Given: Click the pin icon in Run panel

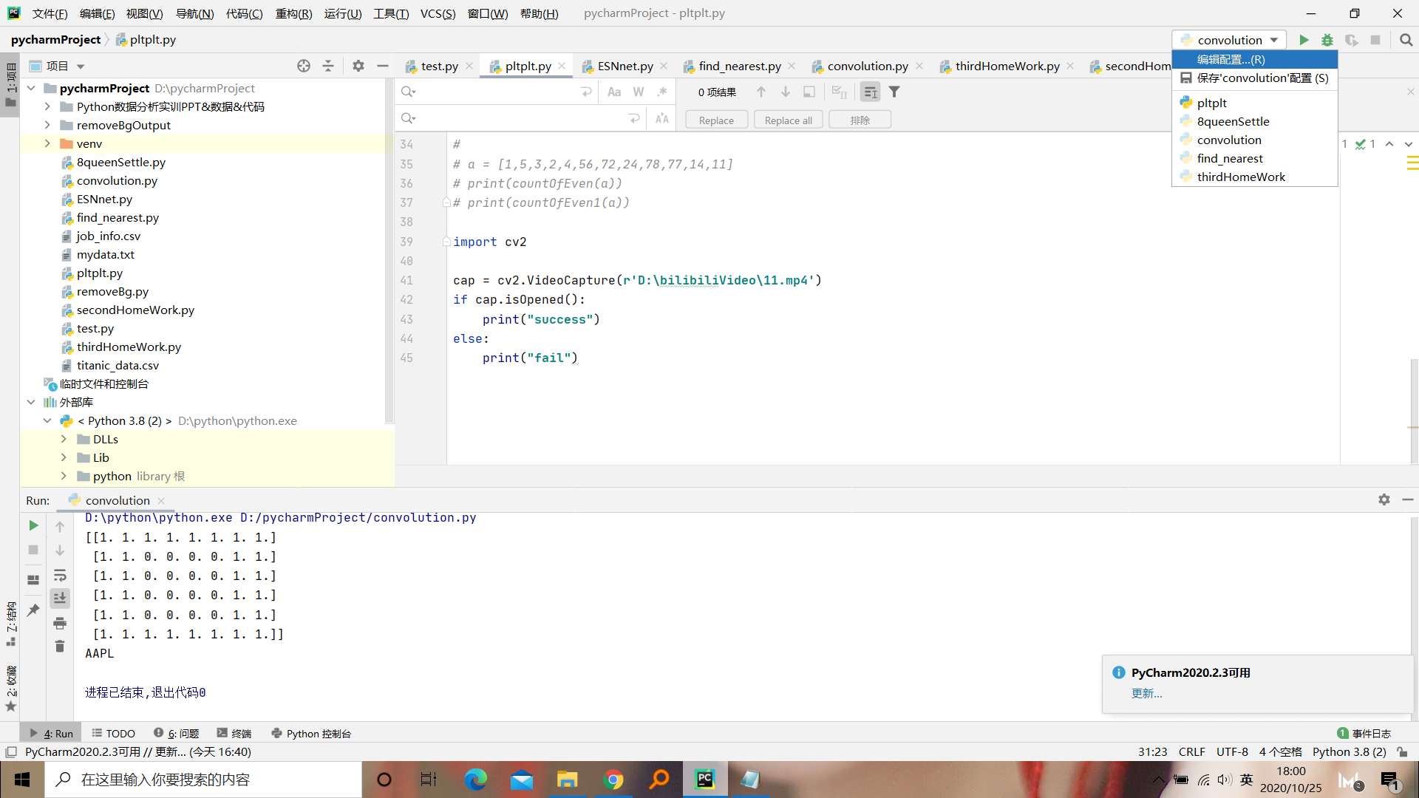Looking at the screenshot, I should pos(34,609).
